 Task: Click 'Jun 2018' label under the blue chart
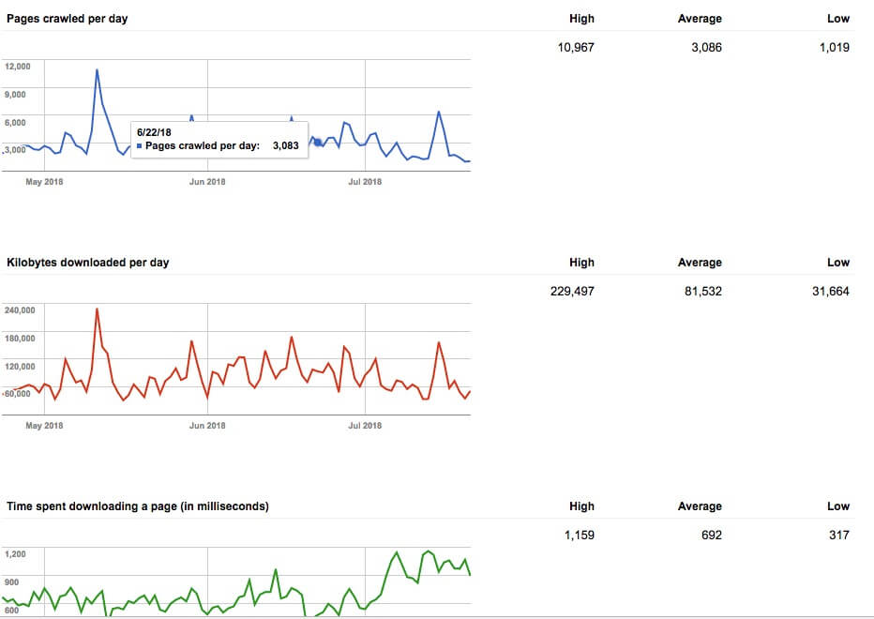point(207,181)
